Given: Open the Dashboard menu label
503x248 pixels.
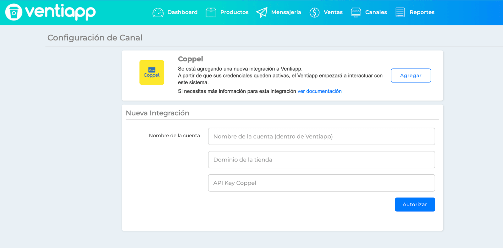Looking at the screenshot, I should click(182, 12).
